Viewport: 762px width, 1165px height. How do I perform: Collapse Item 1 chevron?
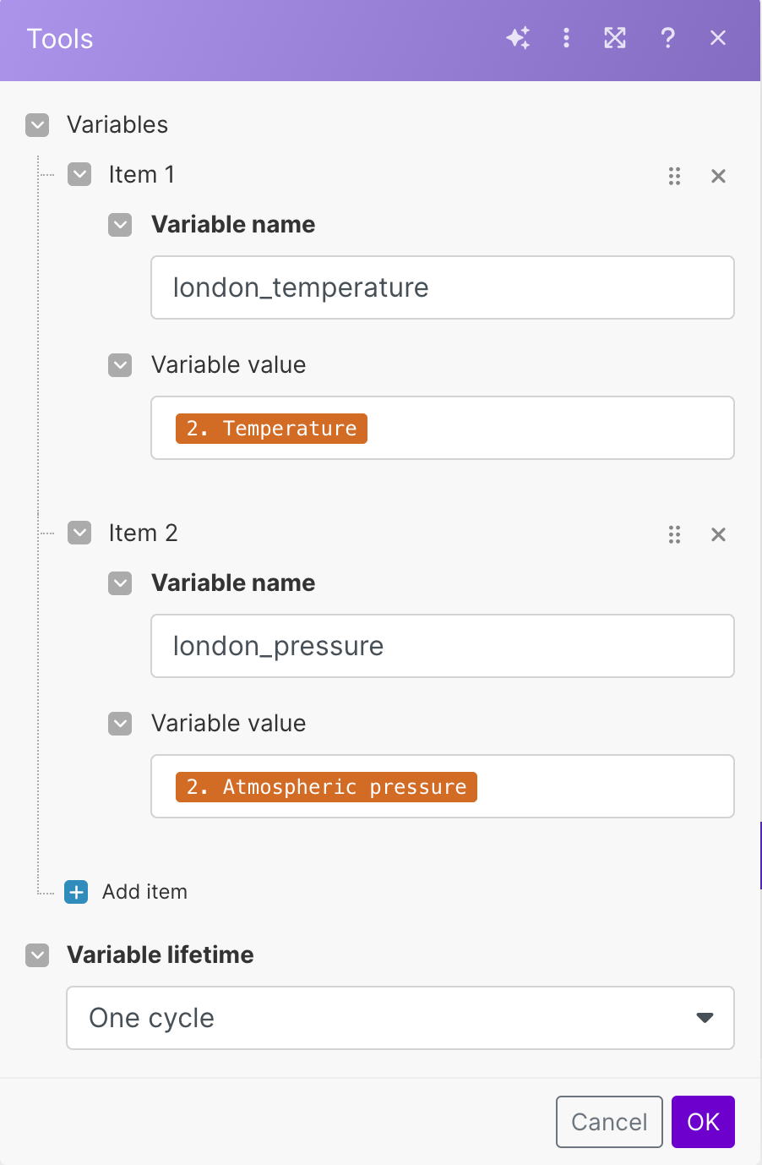(79, 174)
